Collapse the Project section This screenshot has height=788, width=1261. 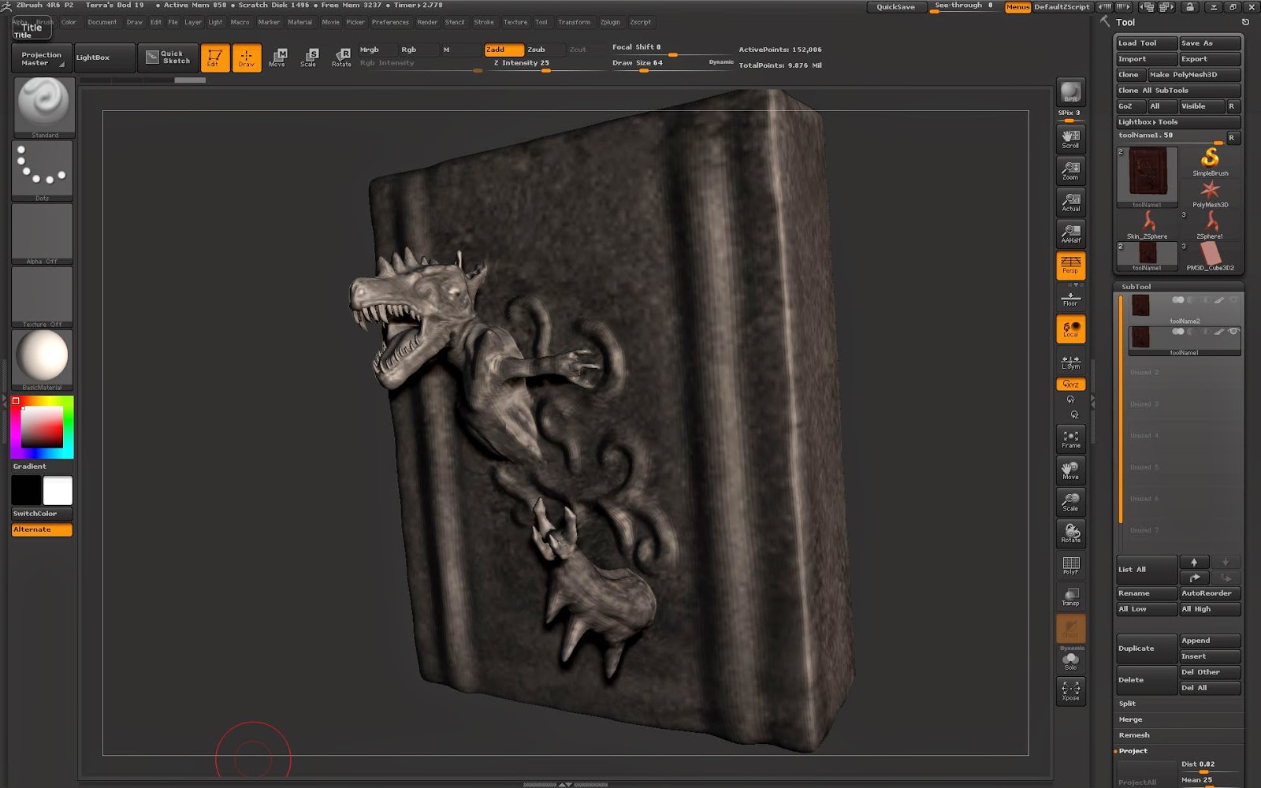click(1133, 751)
